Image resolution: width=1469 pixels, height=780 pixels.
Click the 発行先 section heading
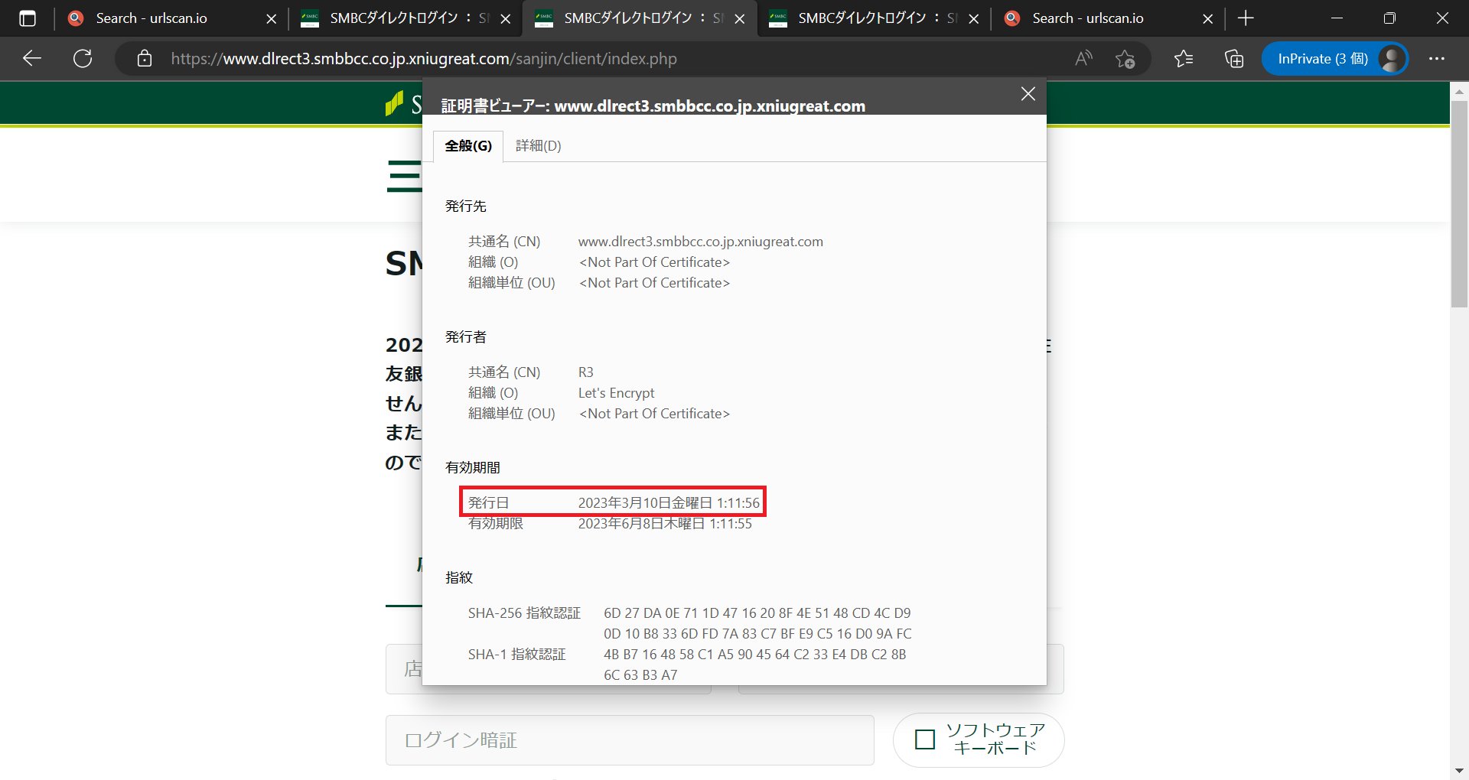(x=466, y=206)
